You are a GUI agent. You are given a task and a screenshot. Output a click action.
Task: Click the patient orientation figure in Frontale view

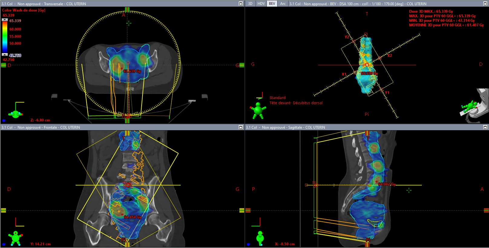[15, 238]
